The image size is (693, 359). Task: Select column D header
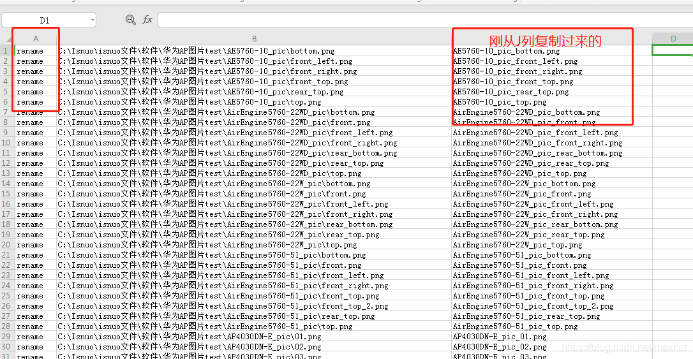673,39
